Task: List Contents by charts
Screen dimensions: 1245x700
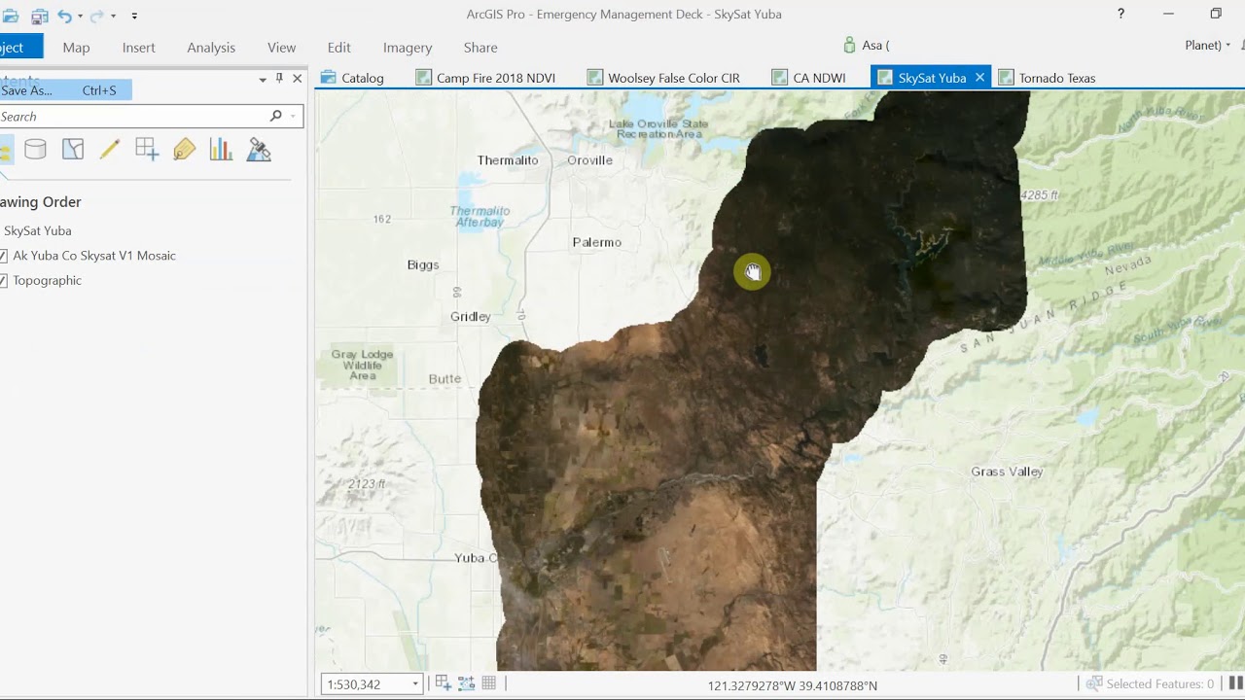Action: [221, 149]
